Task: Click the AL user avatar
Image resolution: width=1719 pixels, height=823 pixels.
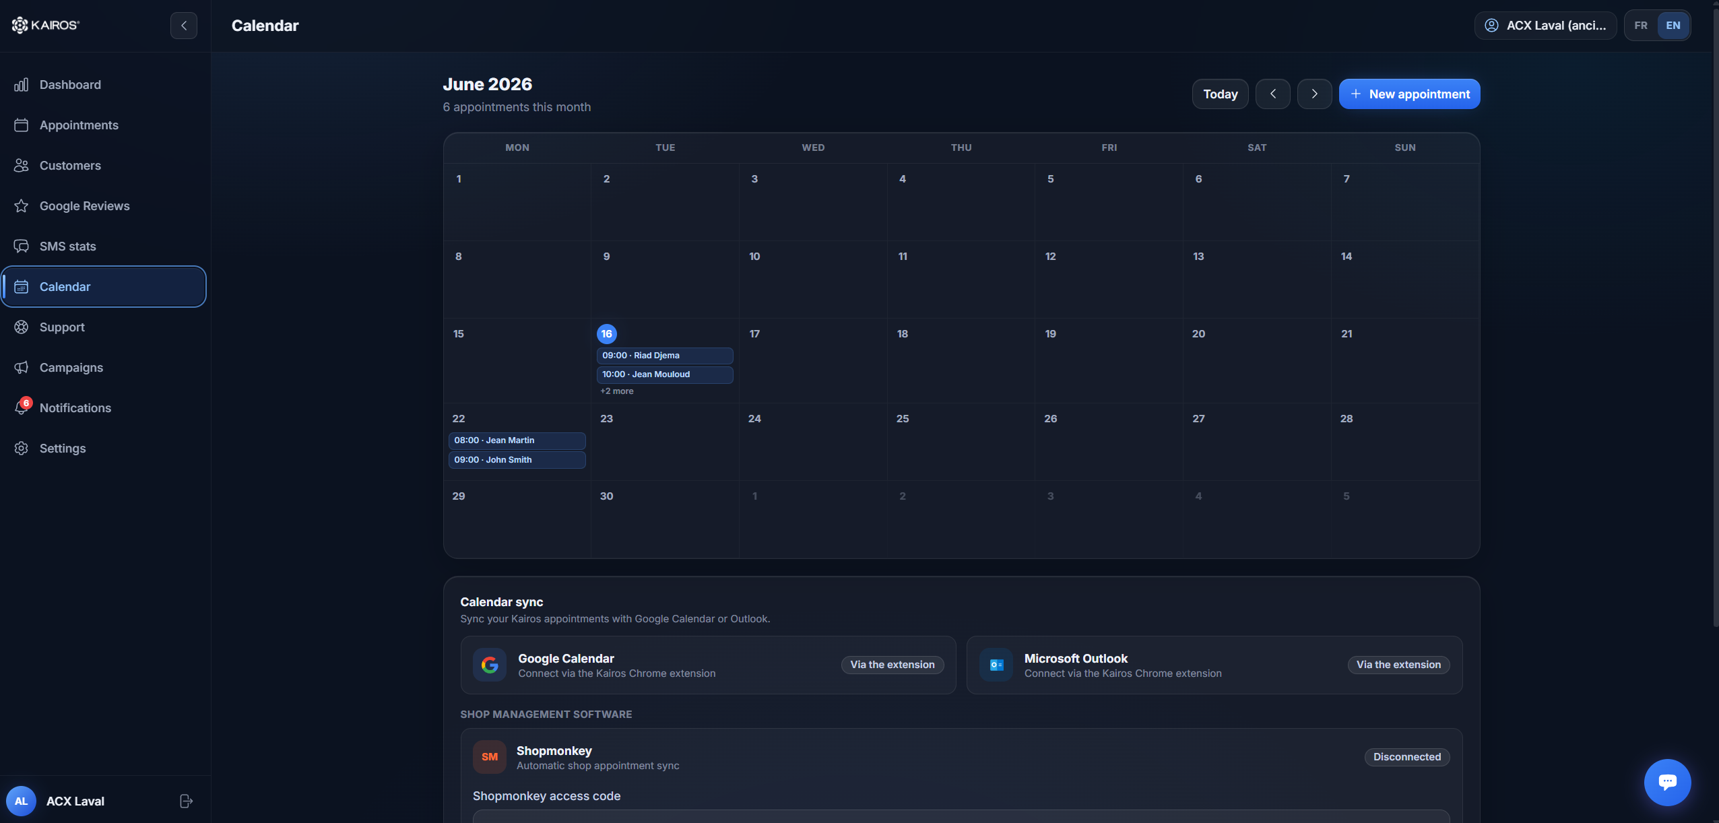Action: [x=21, y=801]
